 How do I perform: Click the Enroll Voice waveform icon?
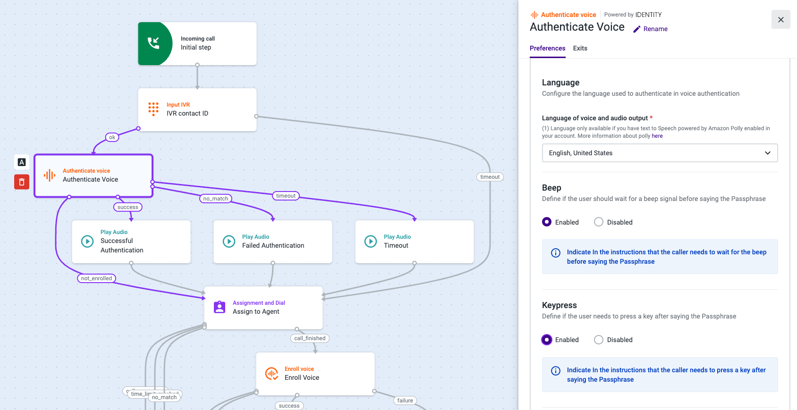(x=271, y=374)
